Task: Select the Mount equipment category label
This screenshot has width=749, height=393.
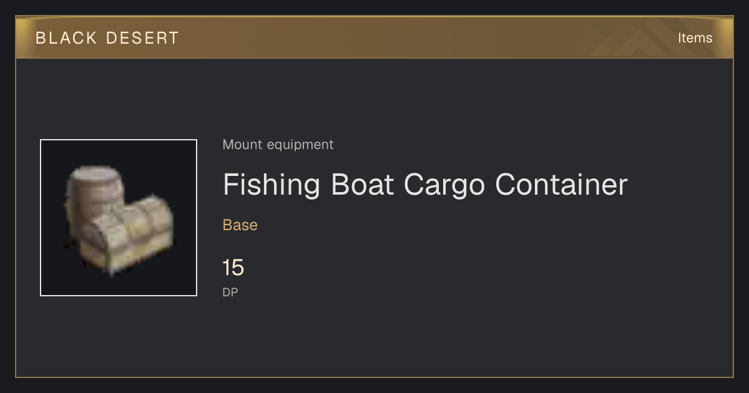Action: pos(278,145)
